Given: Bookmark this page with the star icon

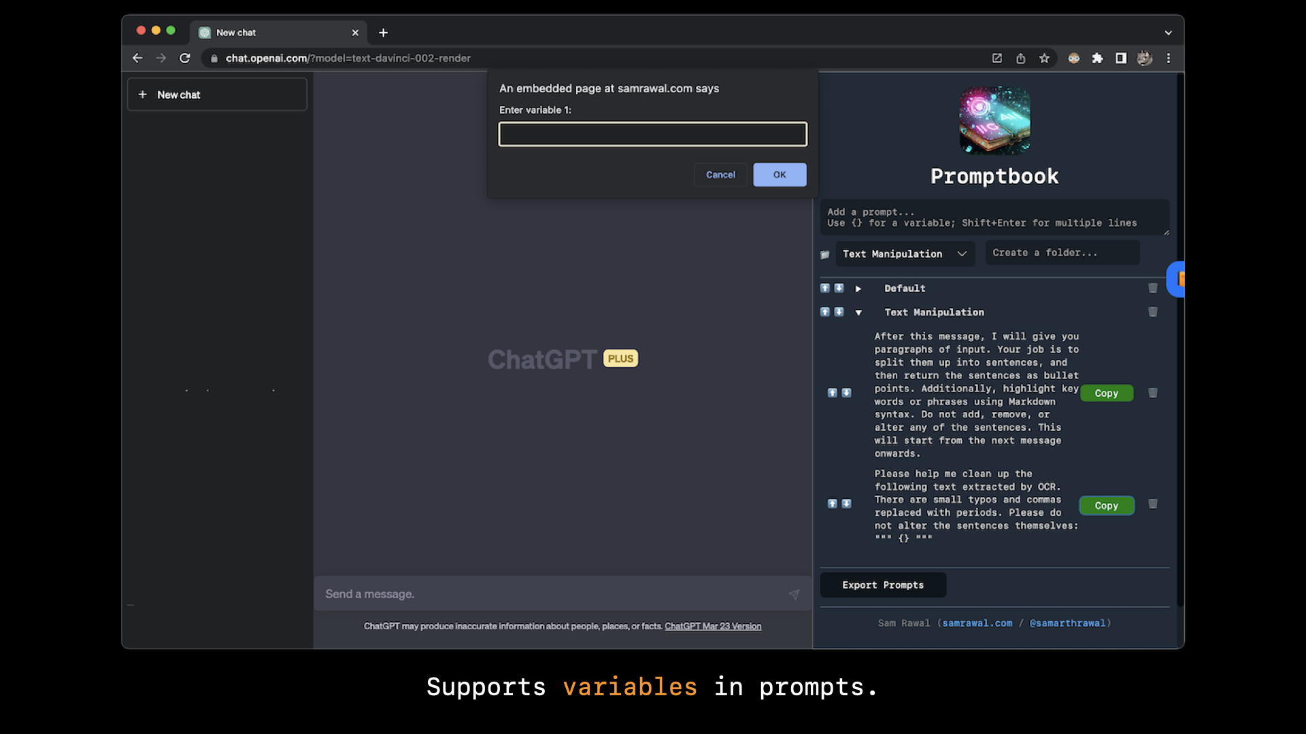Looking at the screenshot, I should point(1044,58).
